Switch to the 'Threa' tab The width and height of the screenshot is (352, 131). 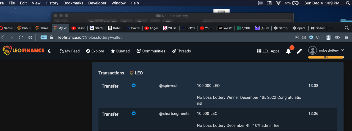(x=42, y=28)
